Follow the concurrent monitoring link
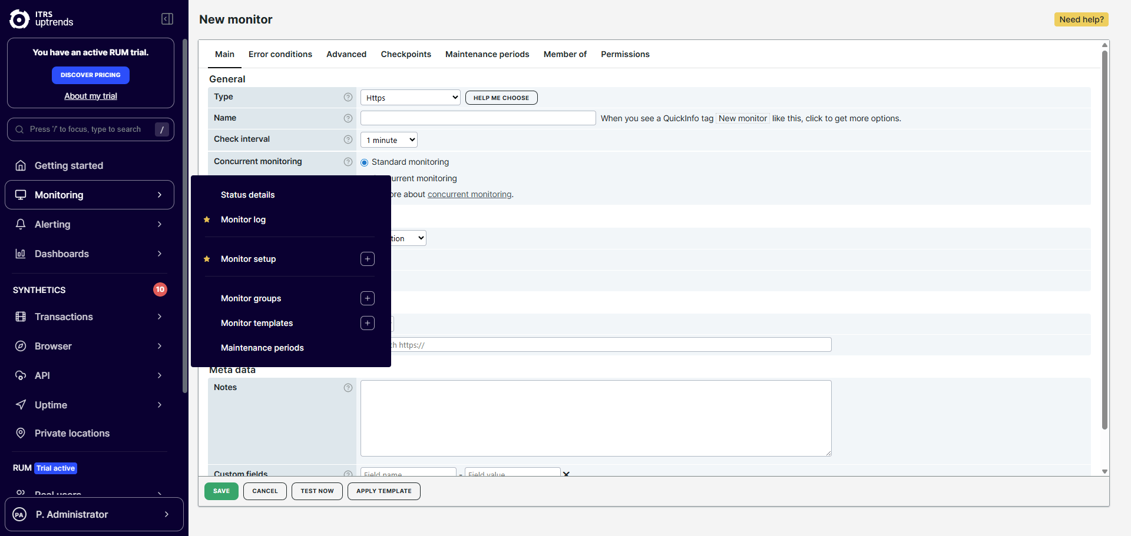The width and height of the screenshot is (1131, 536). point(469,194)
